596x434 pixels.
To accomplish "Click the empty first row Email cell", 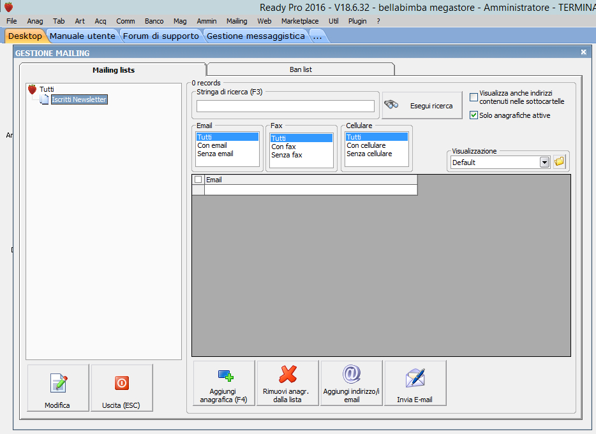I will pos(311,190).
